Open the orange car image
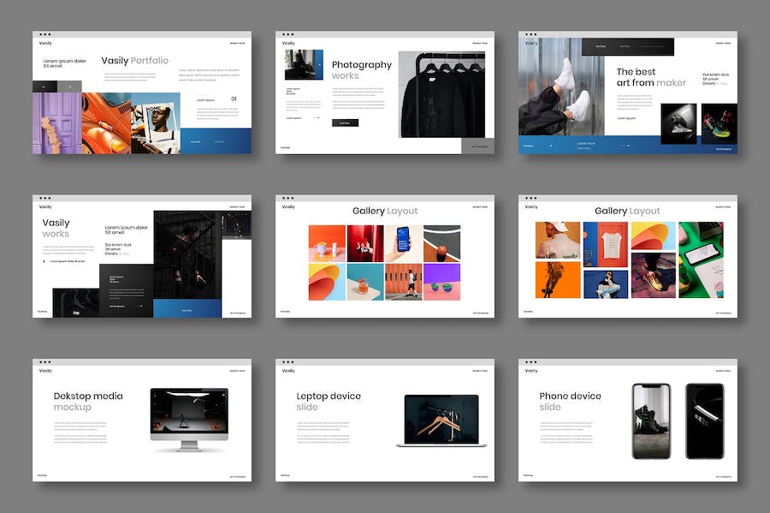 (x=106, y=123)
